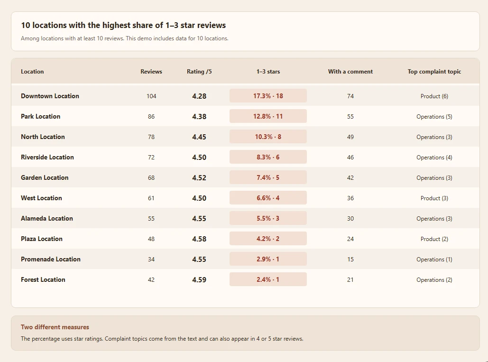Click the 2.9% · 1 badge
The image size is (488, 362).
(268, 259)
